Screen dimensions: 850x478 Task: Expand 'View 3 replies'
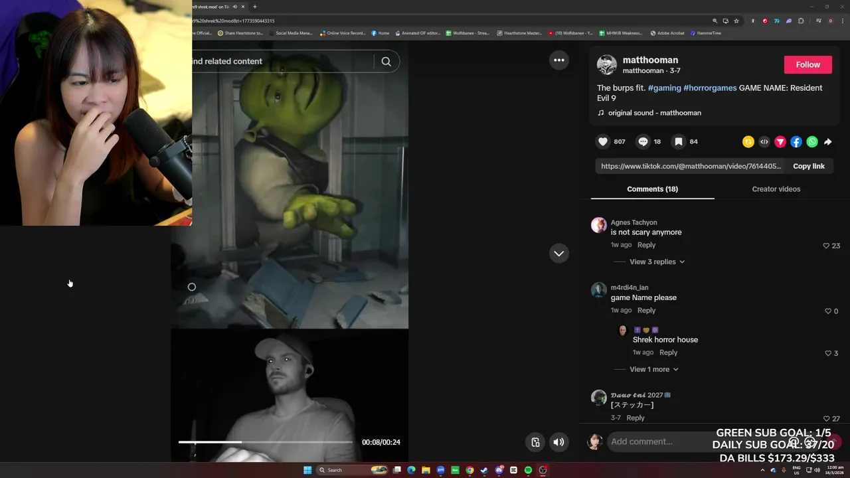pyautogui.click(x=657, y=262)
